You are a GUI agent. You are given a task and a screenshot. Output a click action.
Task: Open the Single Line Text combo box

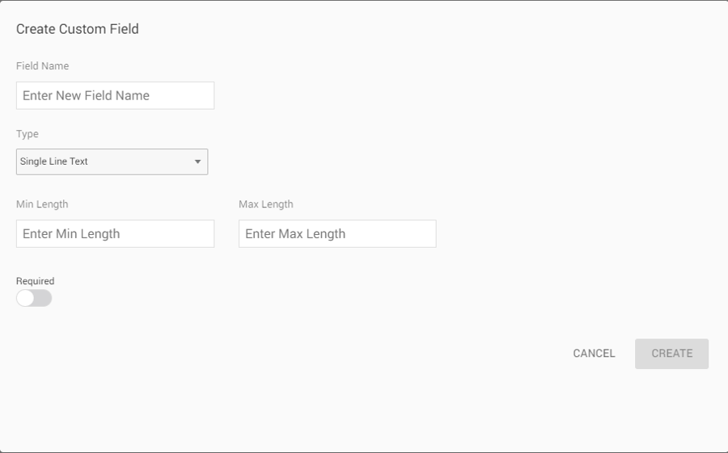point(112,161)
